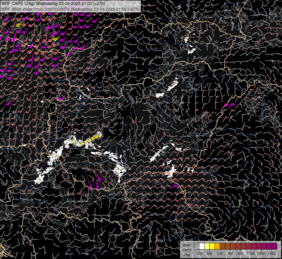Click the legend value 700
The width and height of the screenshot is (282, 259).
230,254
